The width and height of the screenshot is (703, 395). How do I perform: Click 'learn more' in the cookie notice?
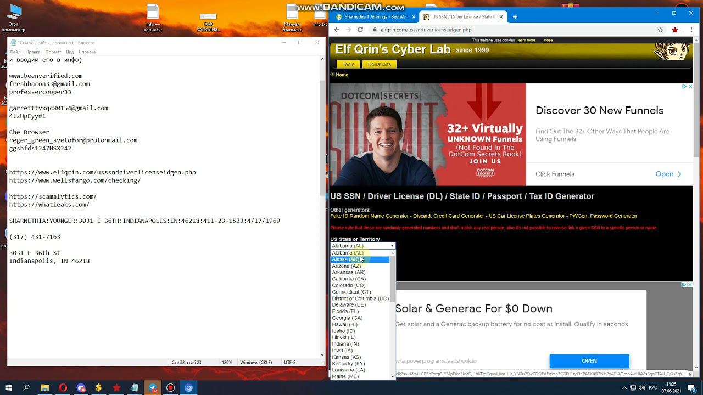point(526,40)
